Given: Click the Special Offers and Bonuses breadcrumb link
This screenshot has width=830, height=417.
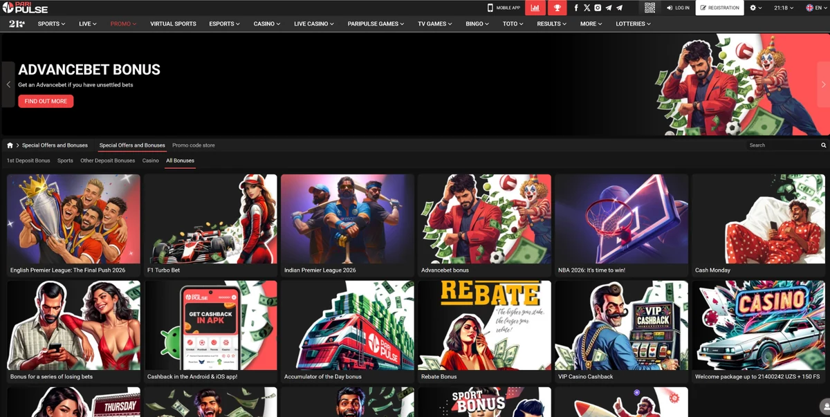Looking at the screenshot, I should [55, 145].
